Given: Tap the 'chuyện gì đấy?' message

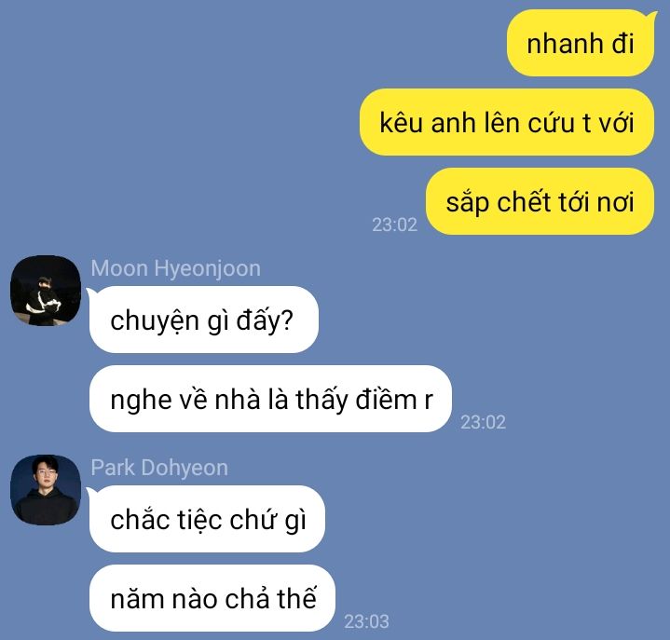Looking at the screenshot, I should (204, 320).
